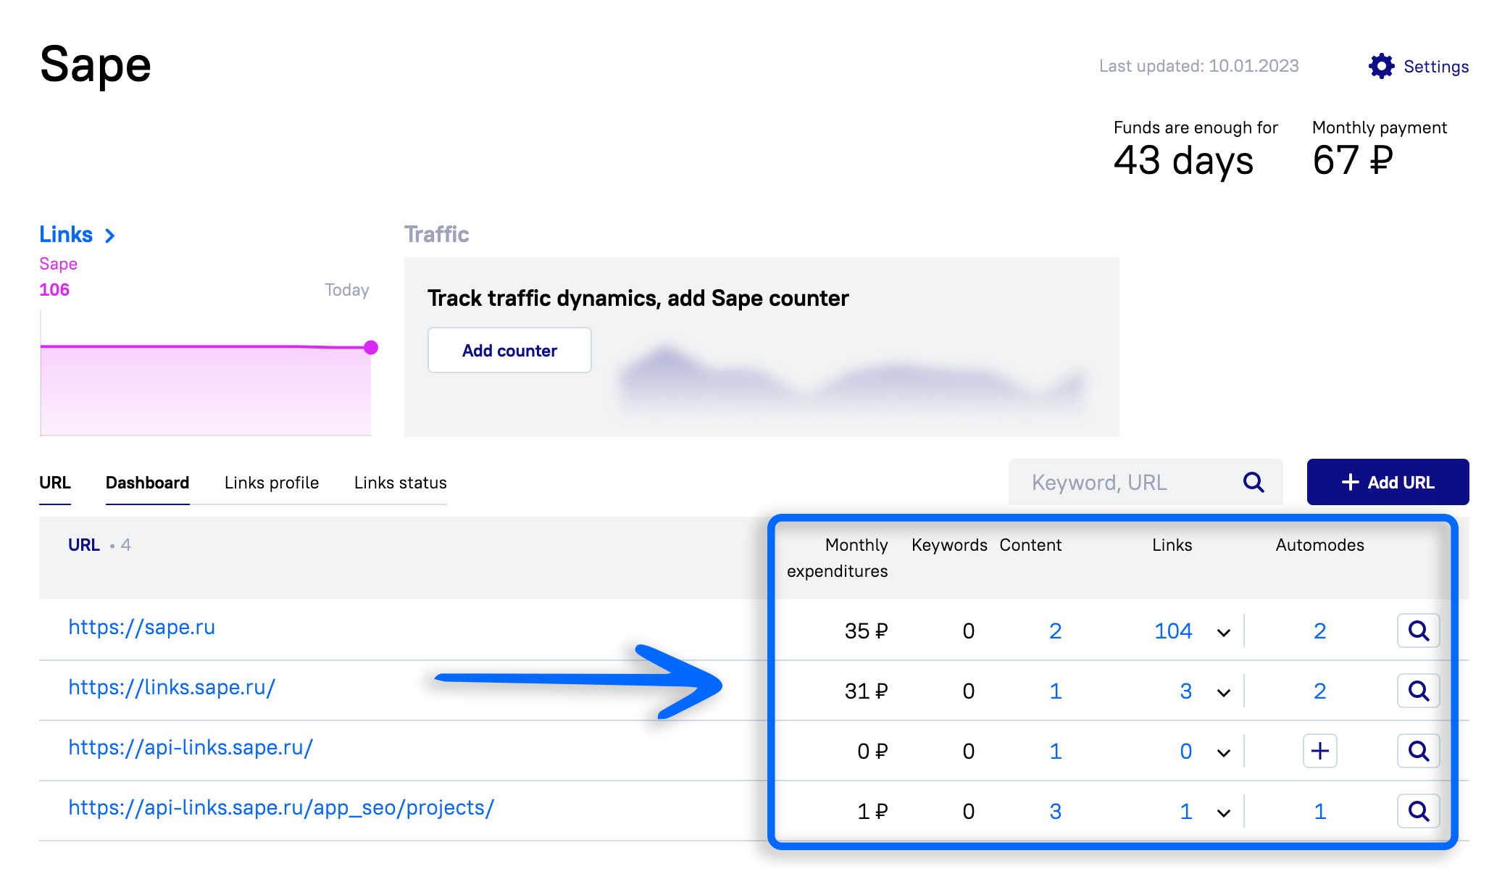This screenshot has width=1489, height=882.
Task: Add automode with plus icon for api-links row
Action: click(1319, 751)
